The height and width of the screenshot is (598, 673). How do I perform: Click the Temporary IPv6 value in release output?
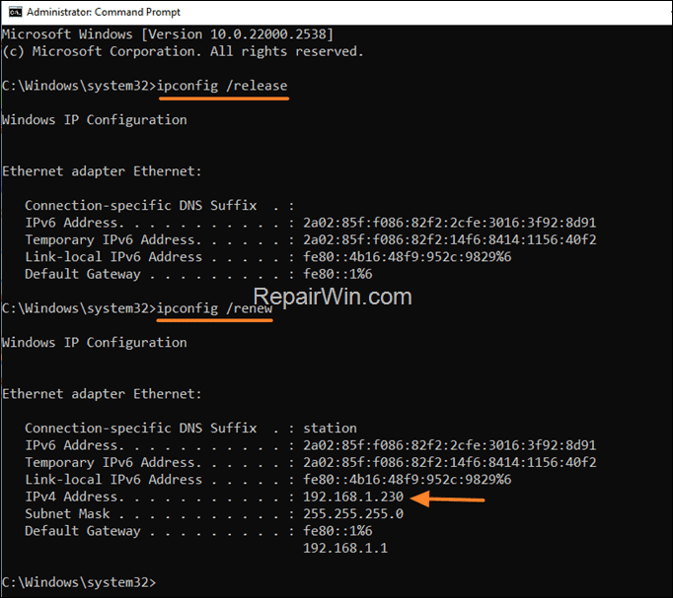(x=449, y=239)
